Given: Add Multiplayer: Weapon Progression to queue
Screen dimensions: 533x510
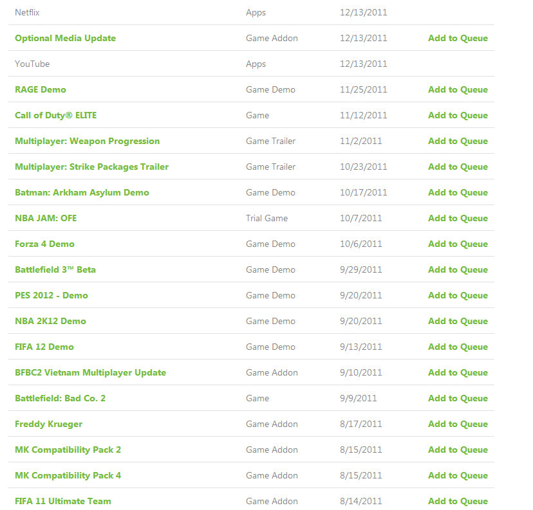Looking at the screenshot, I should pyautogui.click(x=458, y=141).
